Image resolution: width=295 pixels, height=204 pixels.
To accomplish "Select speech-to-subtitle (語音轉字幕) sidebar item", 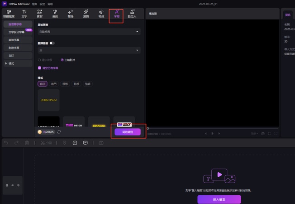I will point(18,24).
